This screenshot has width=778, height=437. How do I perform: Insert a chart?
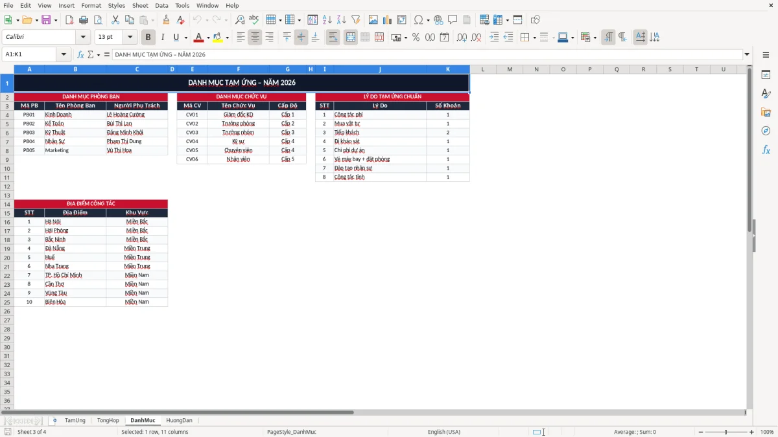click(x=388, y=20)
